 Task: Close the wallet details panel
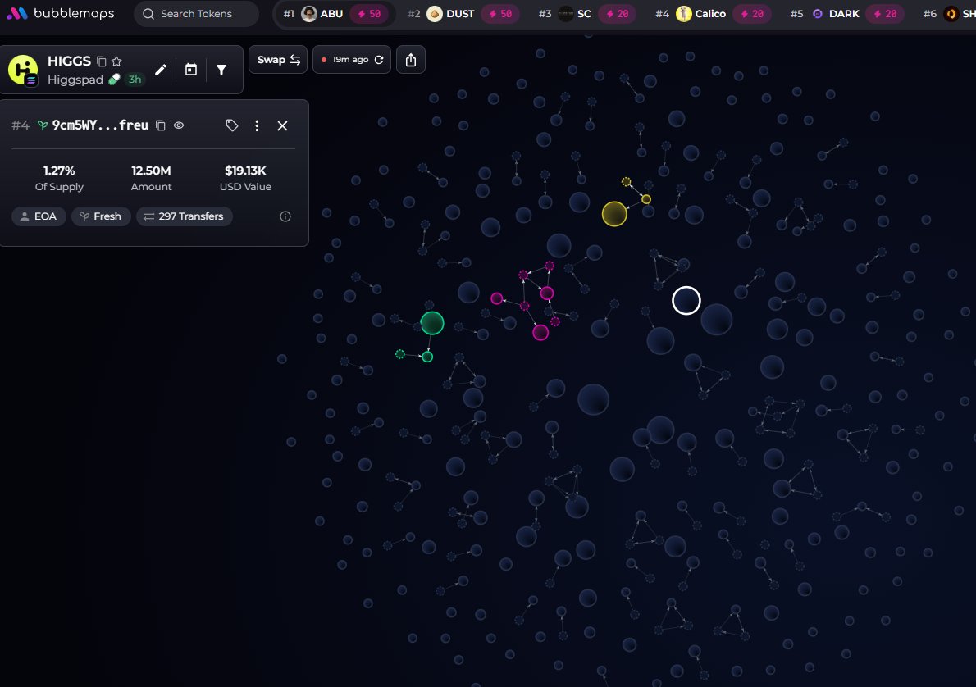point(283,125)
